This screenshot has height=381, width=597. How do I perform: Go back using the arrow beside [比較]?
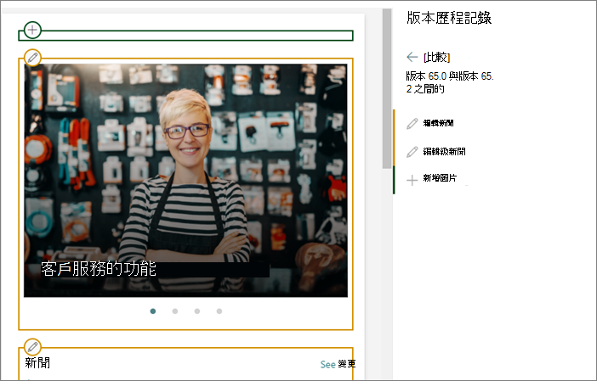coord(412,57)
